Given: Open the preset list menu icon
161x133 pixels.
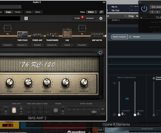Looking at the screenshot, I should click(26, 18).
